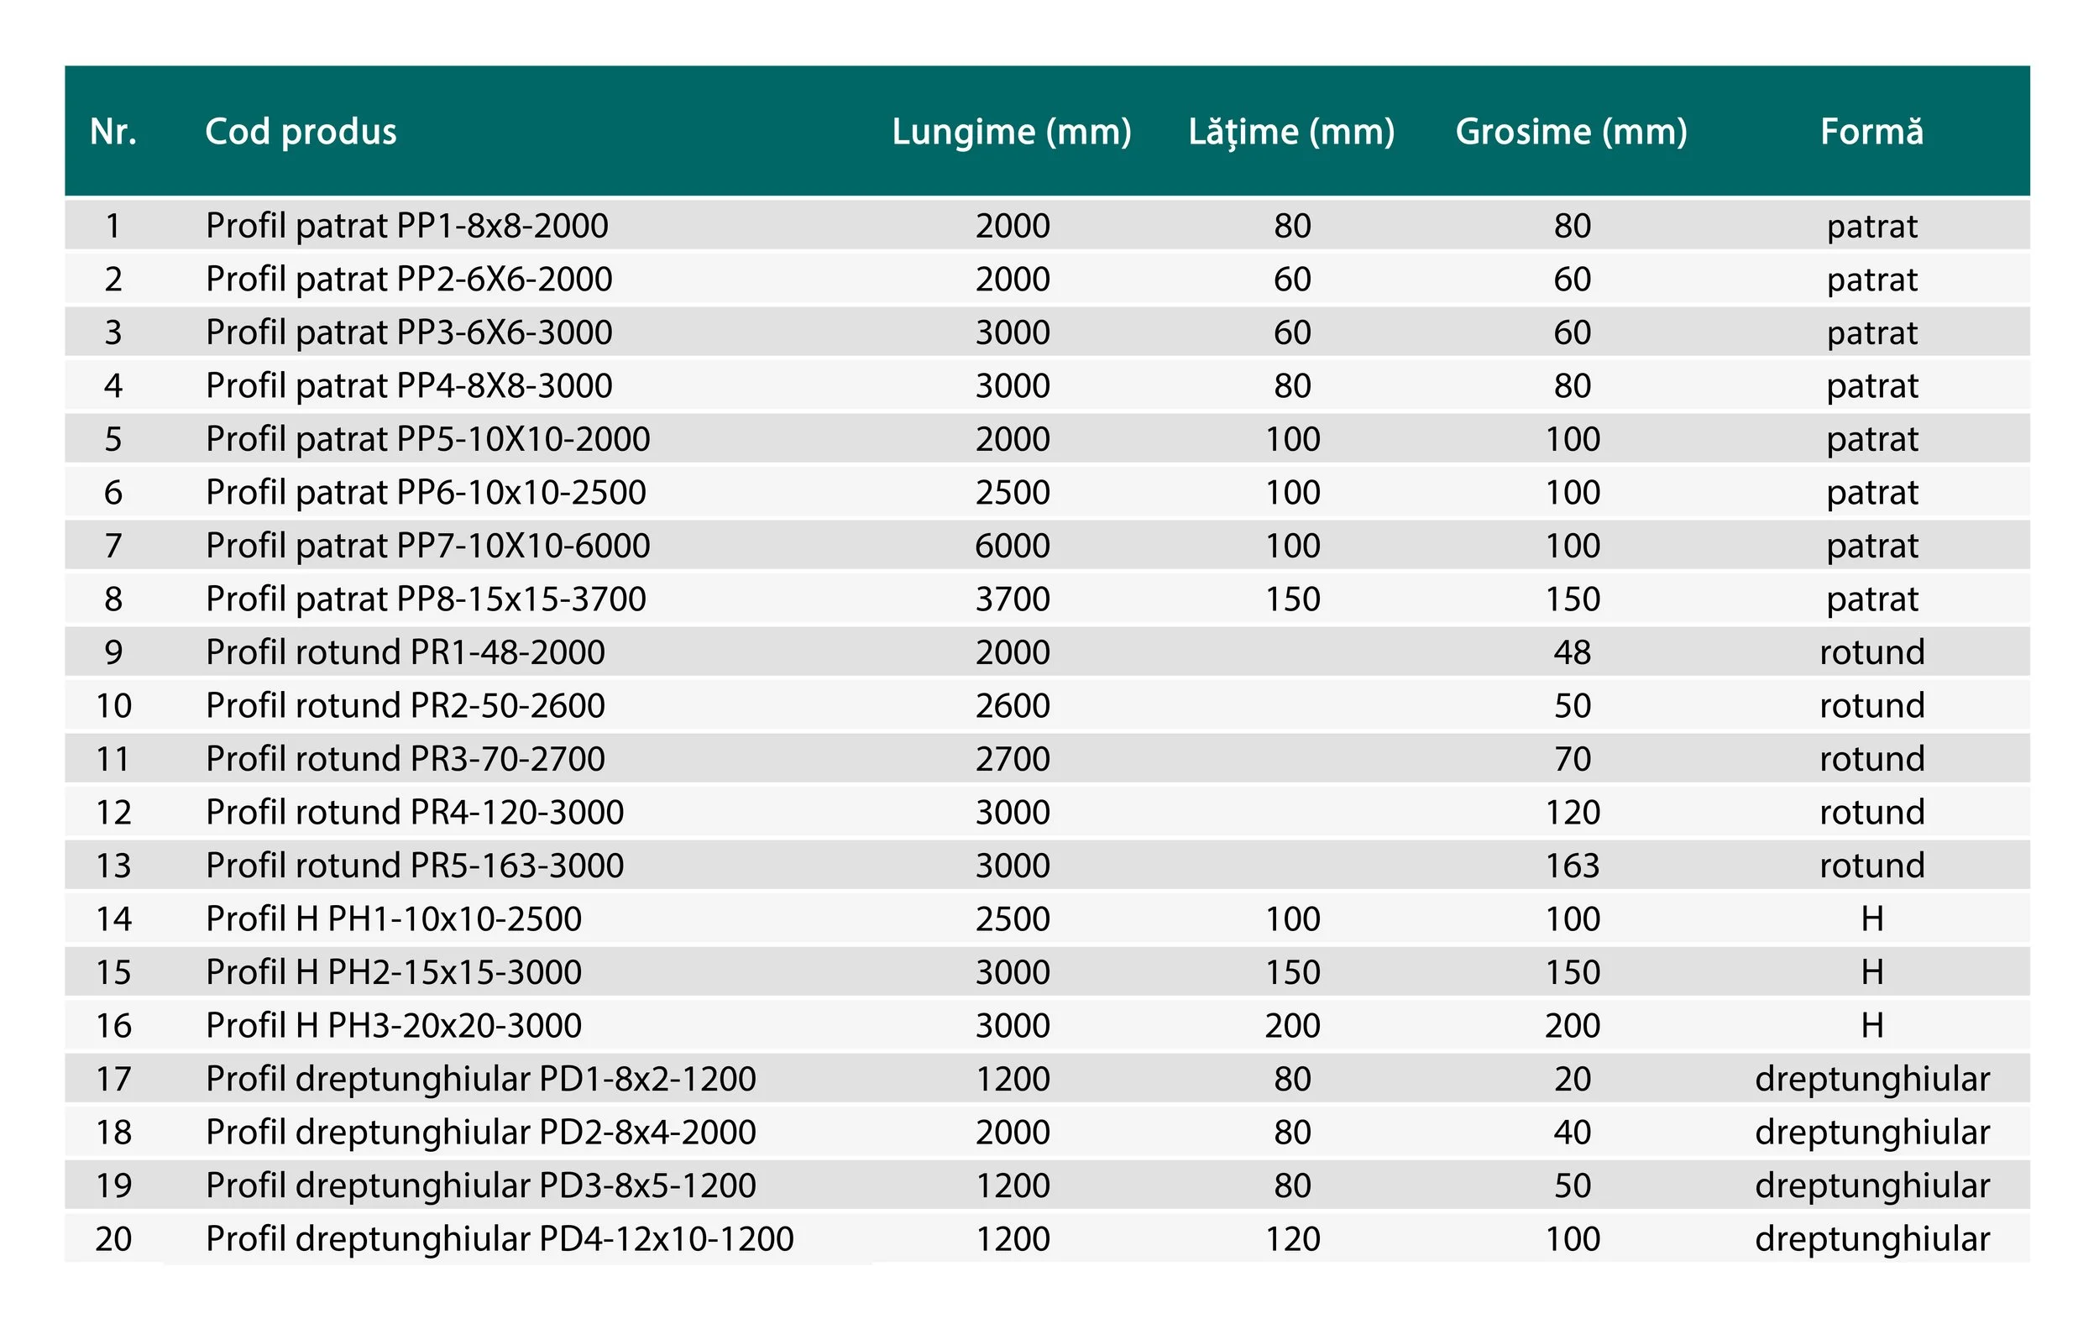
Task: Click the empty width cell in row 9
Action: pyautogui.click(x=1292, y=652)
